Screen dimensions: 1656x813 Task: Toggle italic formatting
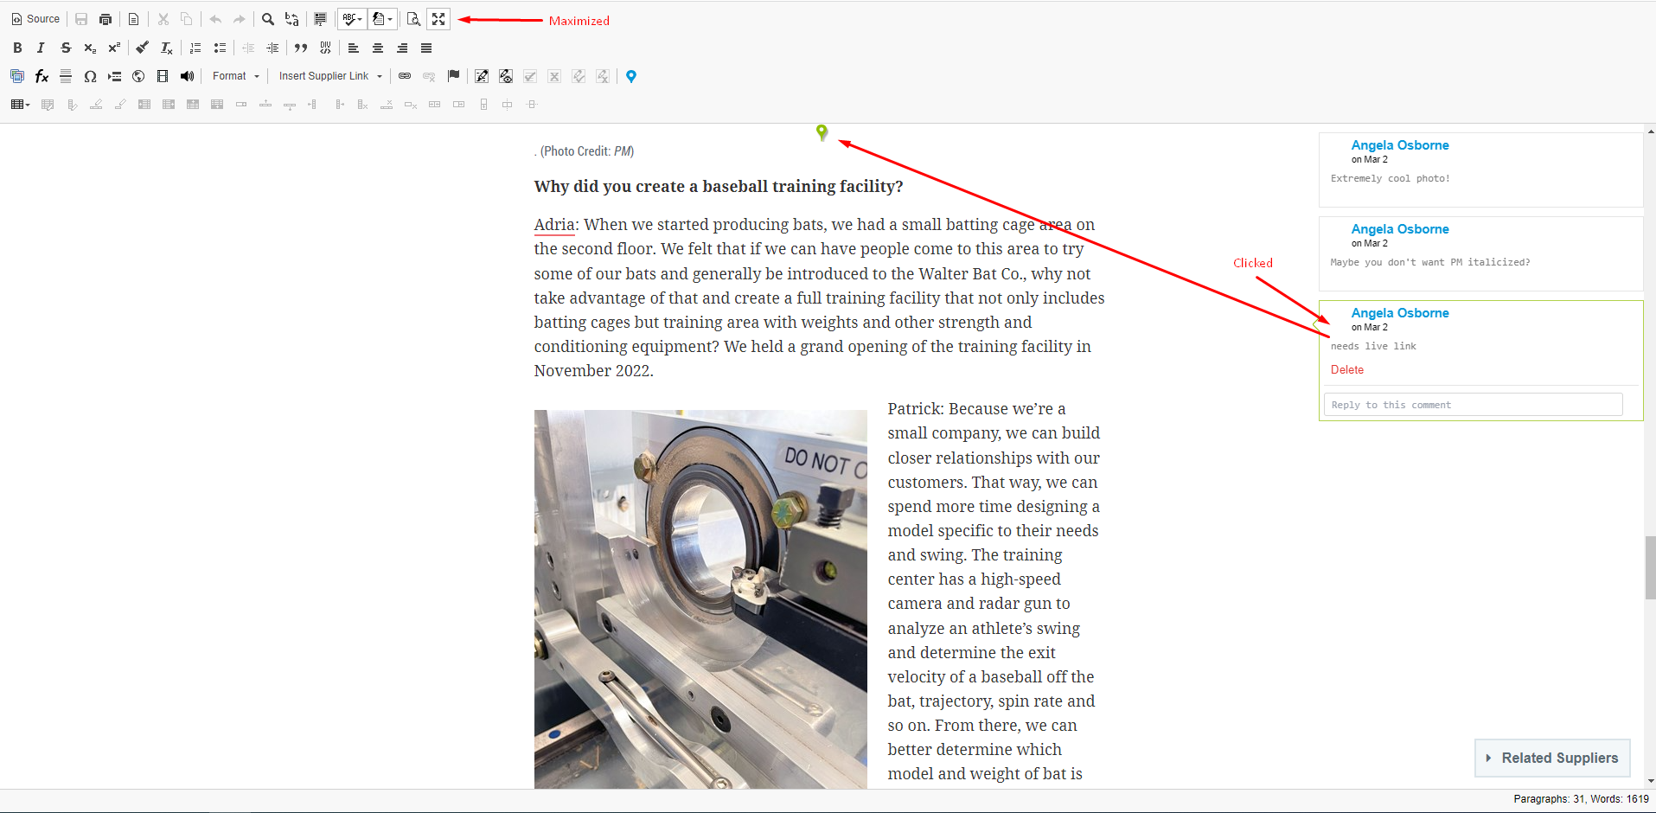pos(41,48)
